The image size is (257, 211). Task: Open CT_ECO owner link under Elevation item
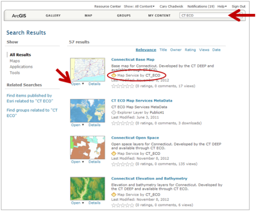point(153,195)
